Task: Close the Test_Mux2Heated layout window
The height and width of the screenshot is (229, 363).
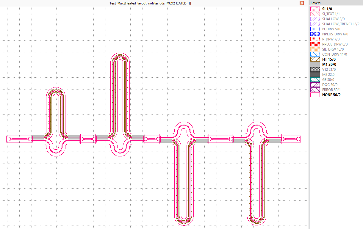Action: 302,3
